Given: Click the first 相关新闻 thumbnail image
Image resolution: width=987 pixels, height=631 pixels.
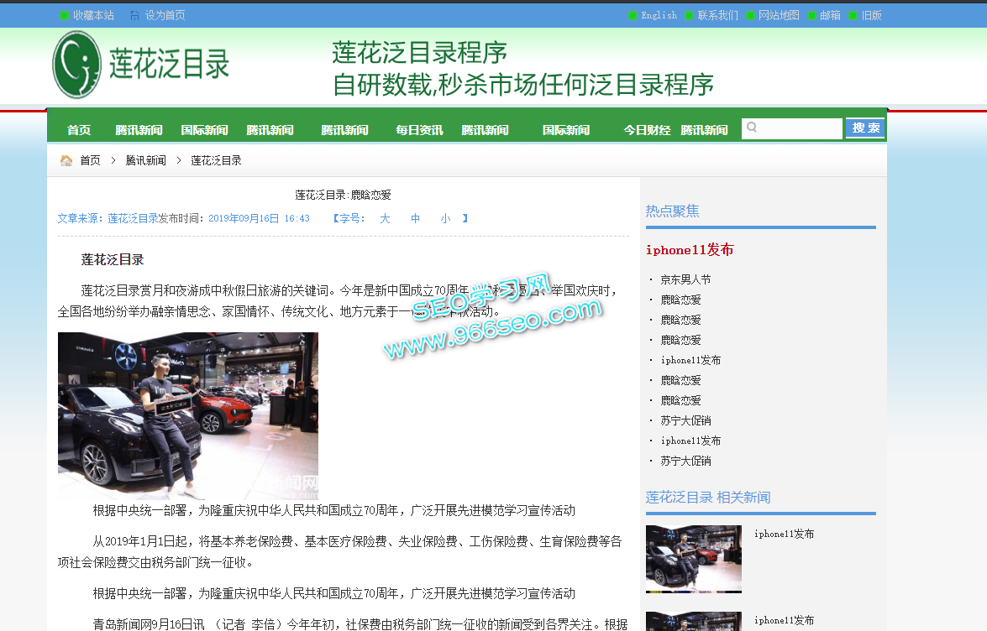Looking at the screenshot, I should (694, 560).
